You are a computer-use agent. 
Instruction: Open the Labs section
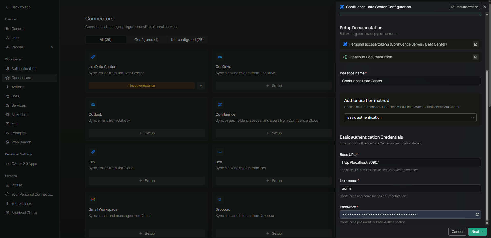pos(30,38)
